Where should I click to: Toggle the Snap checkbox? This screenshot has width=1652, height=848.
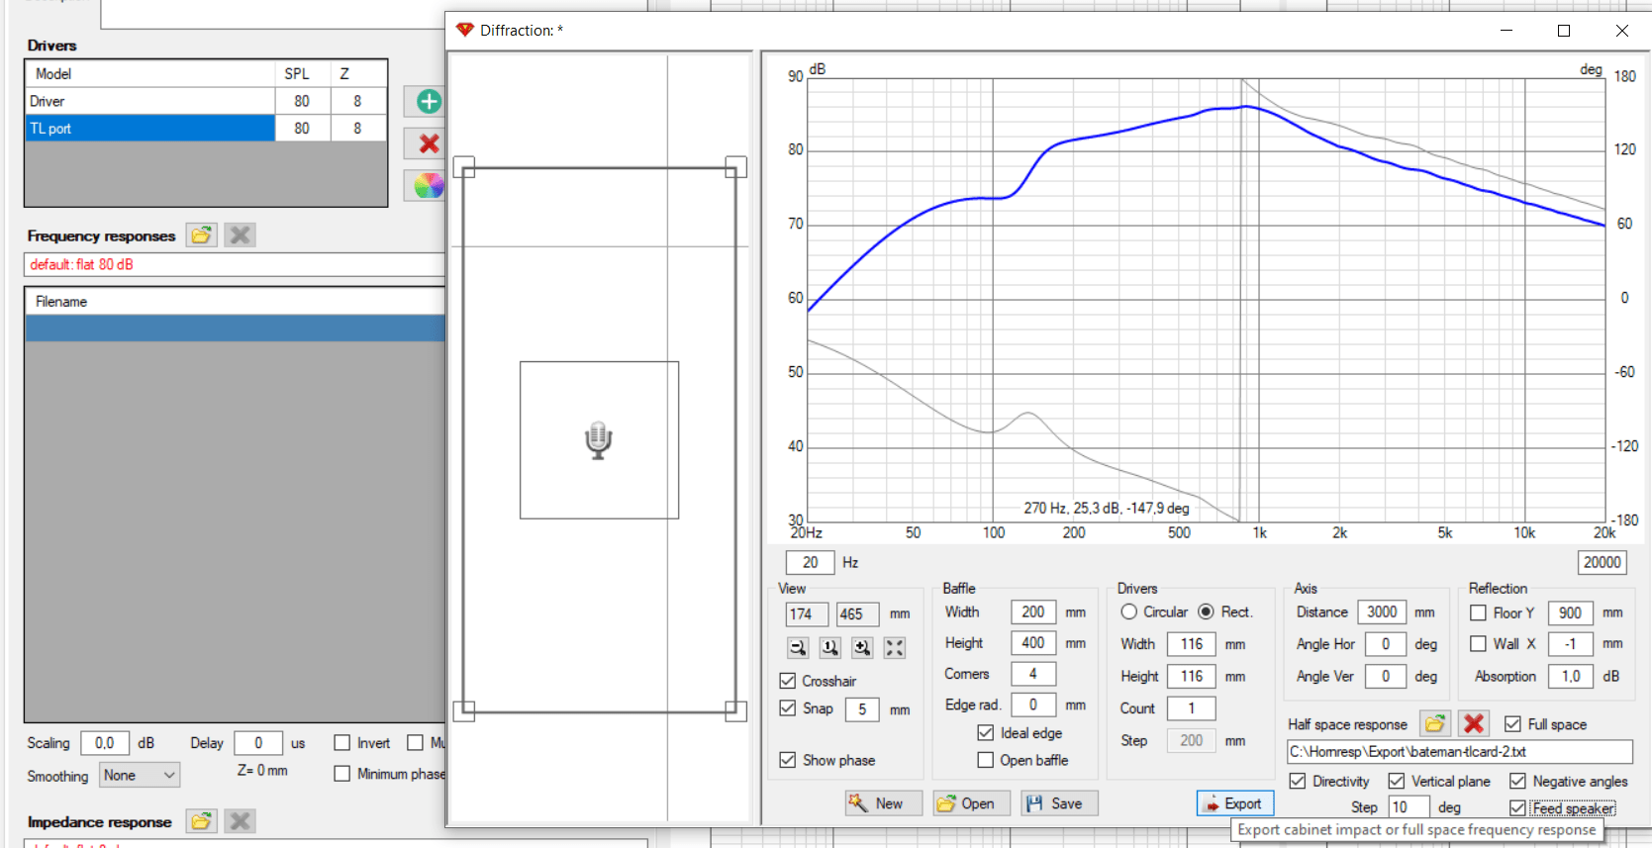tap(788, 707)
